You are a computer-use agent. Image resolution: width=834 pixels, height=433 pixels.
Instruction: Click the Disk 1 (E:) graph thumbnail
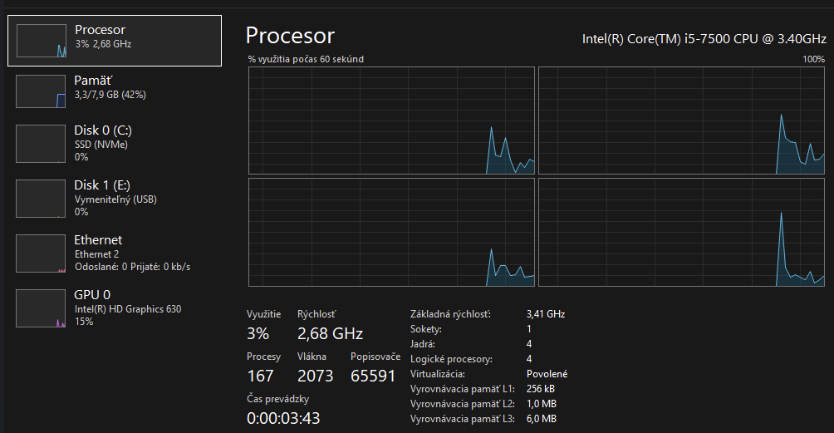pyautogui.click(x=41, y=199)
